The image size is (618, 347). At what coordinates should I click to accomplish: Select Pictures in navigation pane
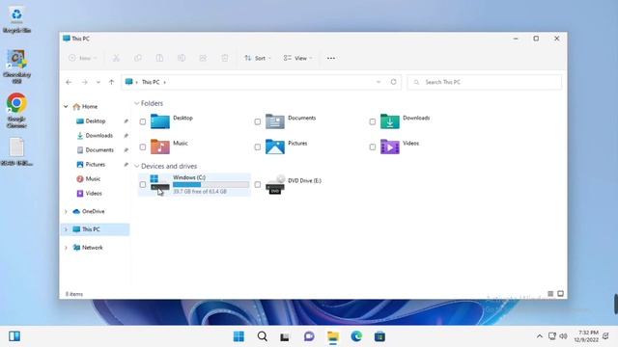click(x=95, y=165)
